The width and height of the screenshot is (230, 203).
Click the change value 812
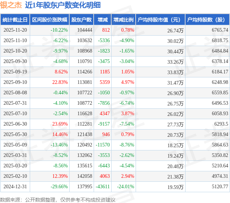[x=106, y=30]
